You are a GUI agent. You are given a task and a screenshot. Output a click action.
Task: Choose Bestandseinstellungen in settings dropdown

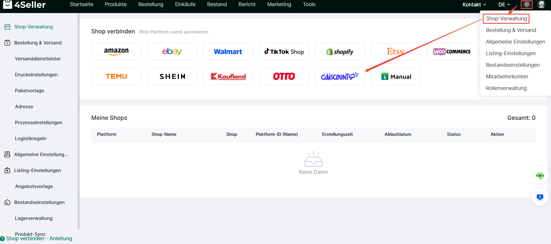point(513,65)
